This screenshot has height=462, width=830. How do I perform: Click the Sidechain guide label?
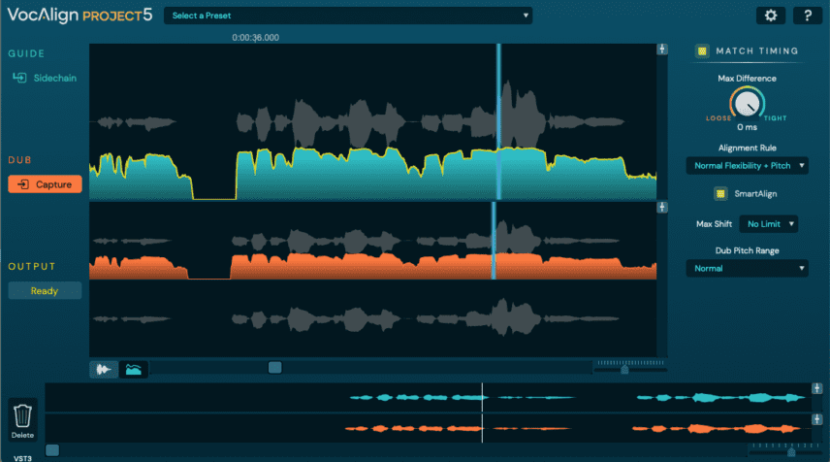coord(55,78)
